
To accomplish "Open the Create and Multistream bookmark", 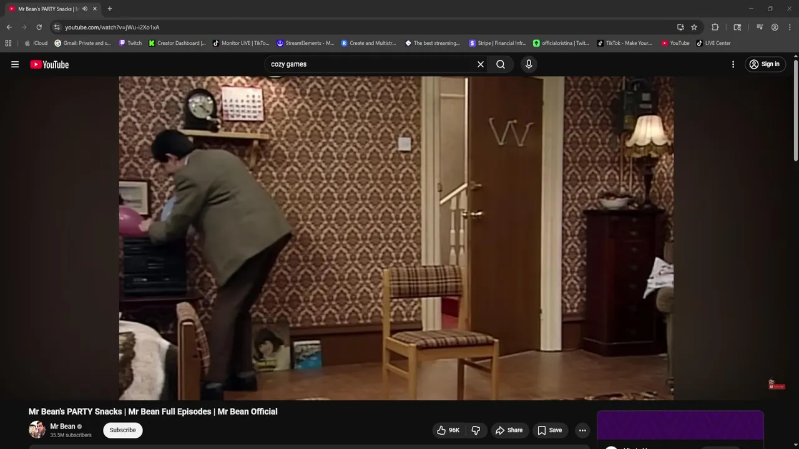I will pos(368,43).
